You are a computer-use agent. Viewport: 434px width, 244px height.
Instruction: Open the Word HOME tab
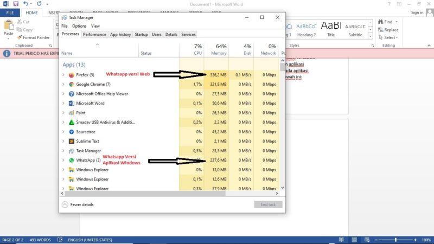[x=31, y=12]
